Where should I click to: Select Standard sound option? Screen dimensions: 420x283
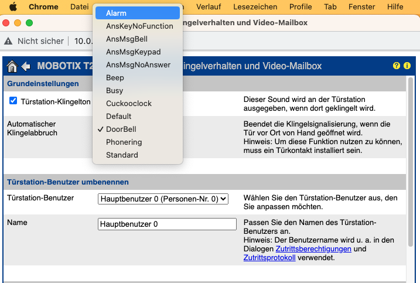138,155
